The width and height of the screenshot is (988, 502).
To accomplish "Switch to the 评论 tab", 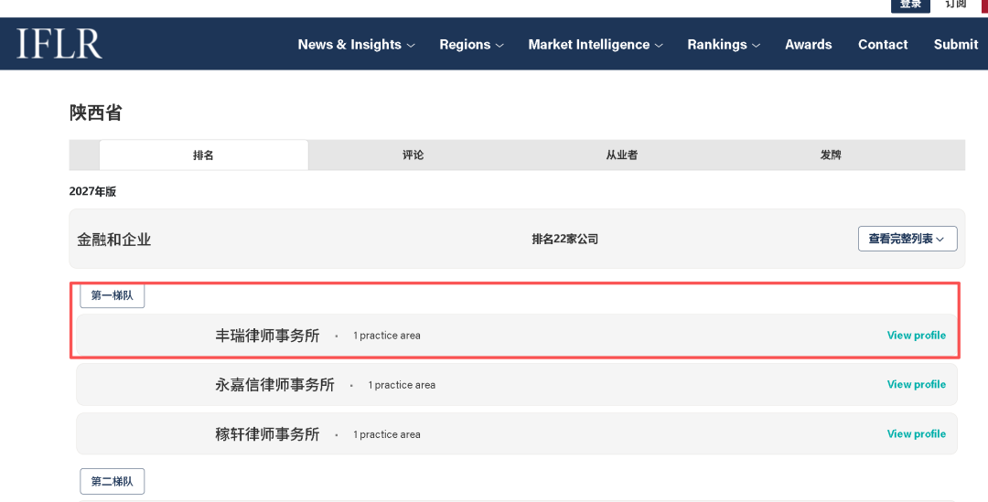I will (413, 155).
